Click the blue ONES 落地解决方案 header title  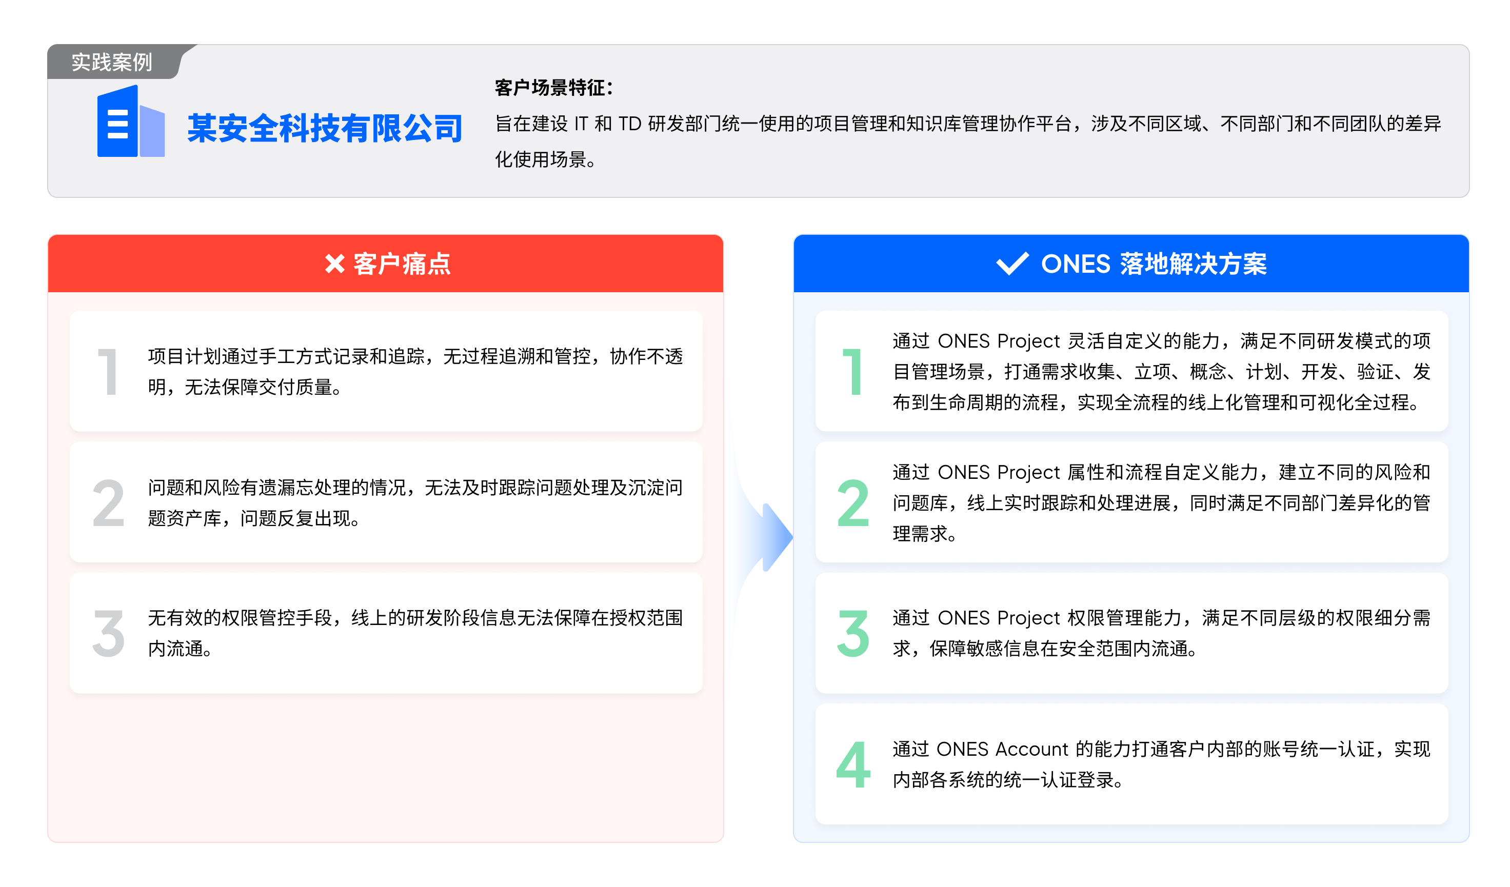[x=1154, y=264]
